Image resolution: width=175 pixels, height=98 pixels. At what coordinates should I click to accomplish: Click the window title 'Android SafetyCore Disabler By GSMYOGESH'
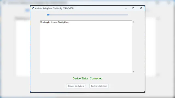click(x=55, y=8)
